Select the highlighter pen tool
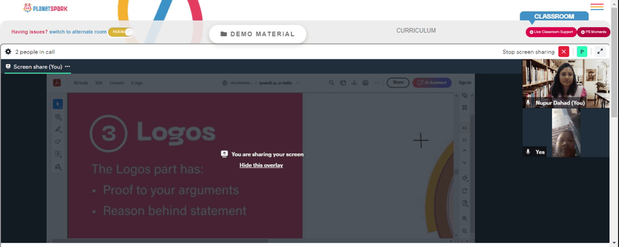The height and width of the screenshot is (247, 619). tap(58, 129)
